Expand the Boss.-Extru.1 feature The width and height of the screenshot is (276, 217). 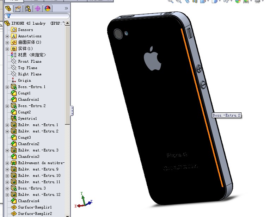point(7,87)
